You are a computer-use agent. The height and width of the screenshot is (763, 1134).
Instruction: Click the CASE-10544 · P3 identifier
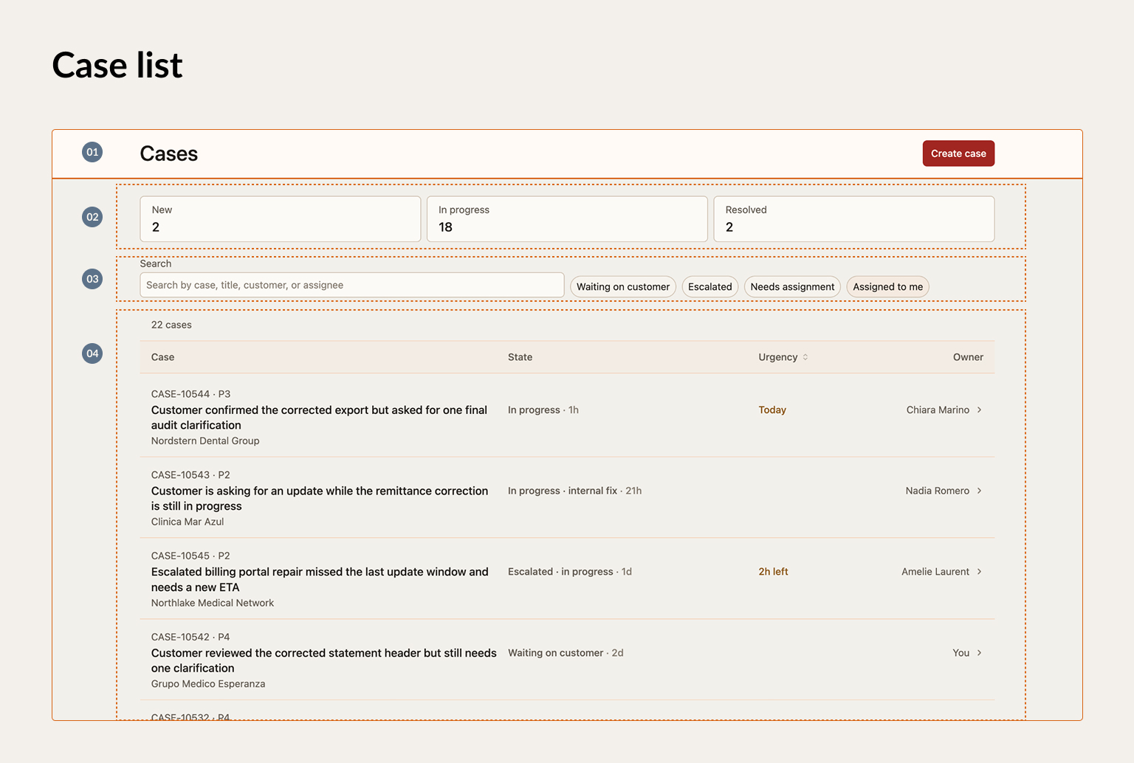pos(190,394)
